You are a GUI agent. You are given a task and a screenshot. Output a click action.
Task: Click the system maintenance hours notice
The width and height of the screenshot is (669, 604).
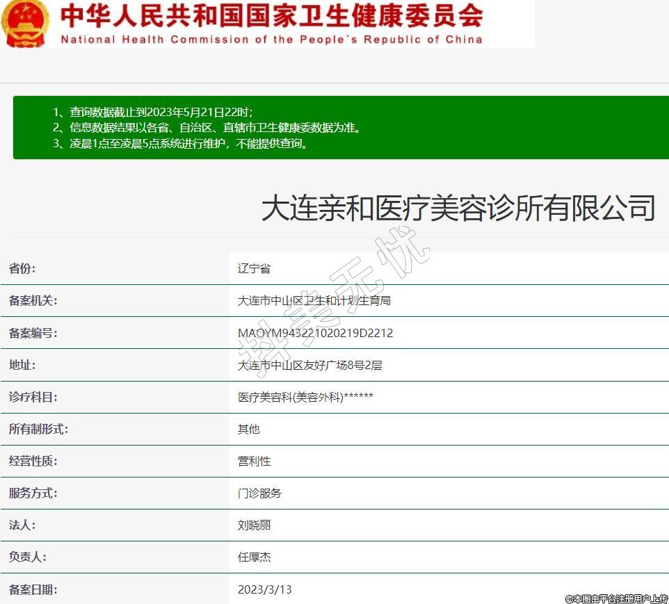[x=189, y=144]
